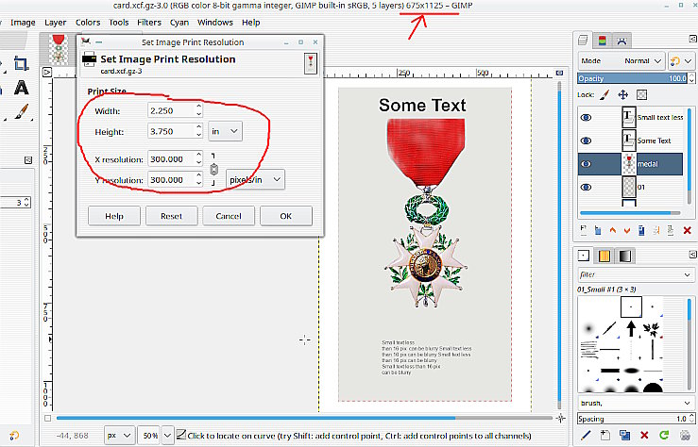This screenshot has width=698, height=447.
Task: Open the Brushes tab
Action: click(583, 256)
